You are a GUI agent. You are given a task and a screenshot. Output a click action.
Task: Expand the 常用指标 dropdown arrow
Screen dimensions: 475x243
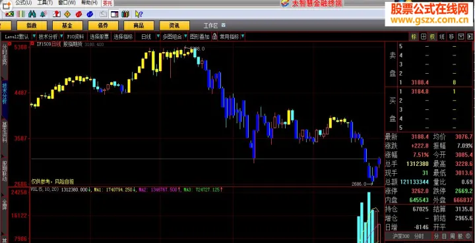click(x=243, y=37)
